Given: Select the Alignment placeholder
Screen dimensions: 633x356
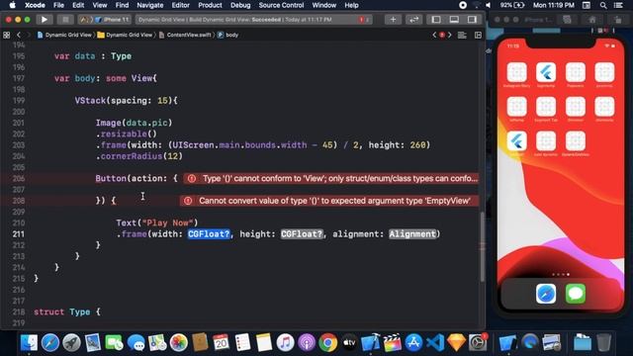Looking at the screenshot, I should click(x=412, y=234).
